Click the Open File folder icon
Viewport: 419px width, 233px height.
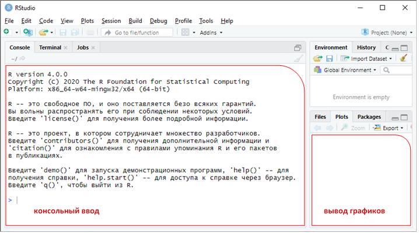43,32
